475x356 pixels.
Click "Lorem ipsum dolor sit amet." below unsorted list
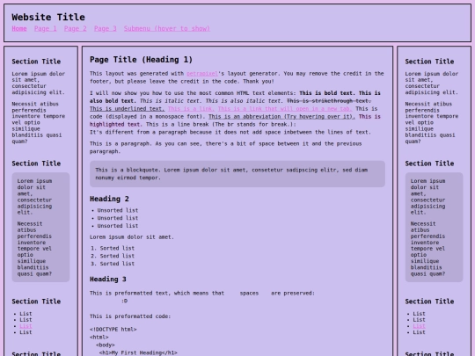pos(132,237)
